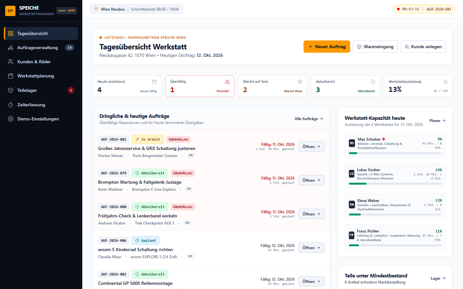Click Kunde anlegen button

(x=423, y=47)
